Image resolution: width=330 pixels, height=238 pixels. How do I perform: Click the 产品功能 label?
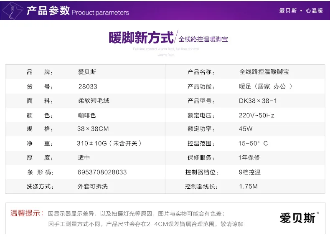[201, 86]
